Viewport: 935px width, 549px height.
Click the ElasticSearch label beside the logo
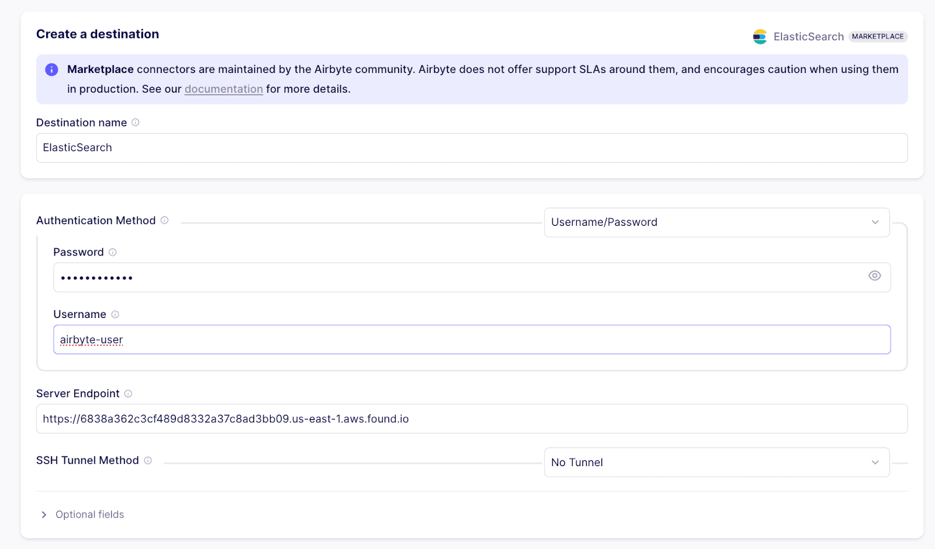click(808, 36)
